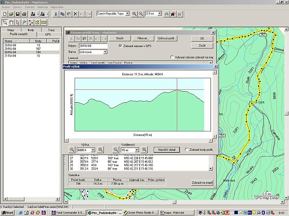289x216 pixels.
Task: Click the Start button on the taskbar
Action: pyautogui.click(x=7, y=213)
